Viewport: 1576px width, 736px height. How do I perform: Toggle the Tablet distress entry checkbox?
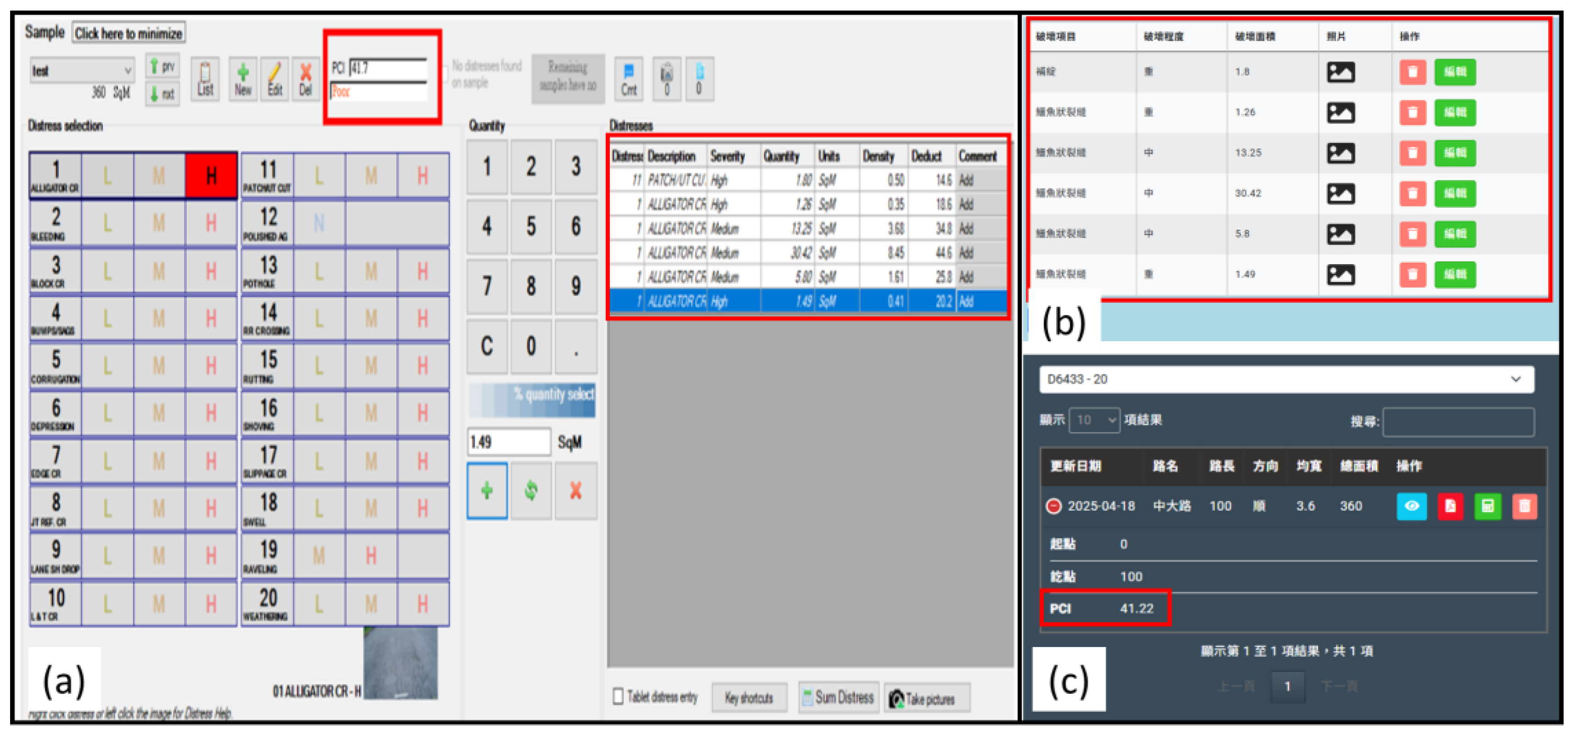click(x=618, y=696)
